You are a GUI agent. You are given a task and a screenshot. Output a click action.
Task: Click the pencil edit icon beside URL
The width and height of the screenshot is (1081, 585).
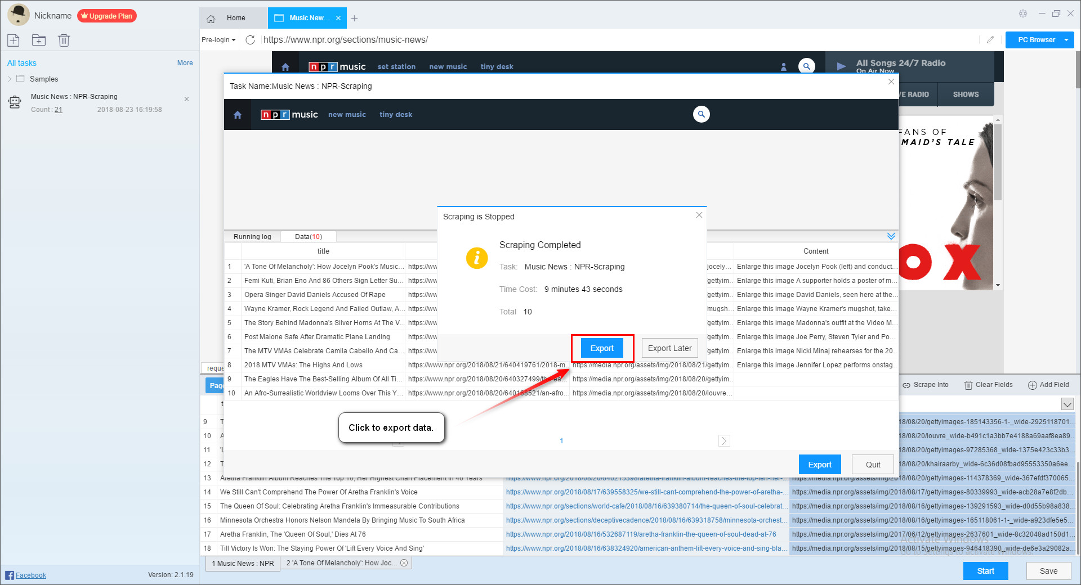(x=990, y=40)
